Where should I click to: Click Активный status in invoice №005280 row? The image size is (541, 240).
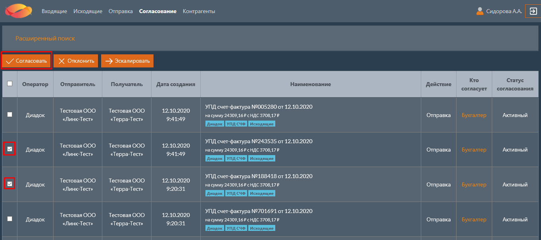pos(515,115)
